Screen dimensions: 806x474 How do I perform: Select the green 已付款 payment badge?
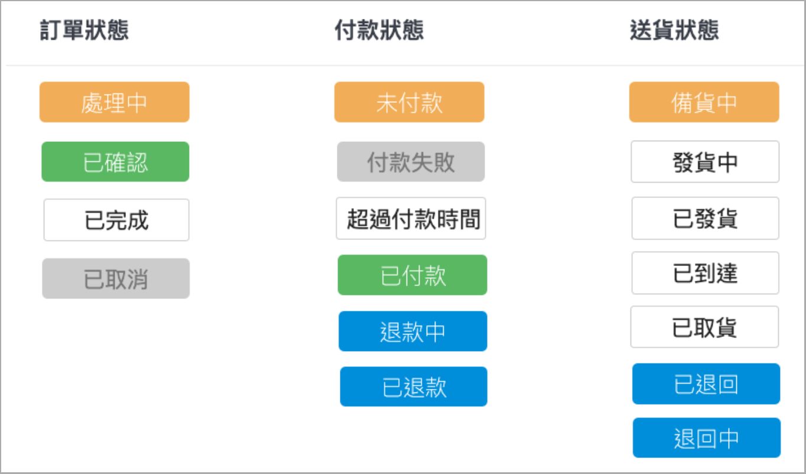click(x=412, y=275)
